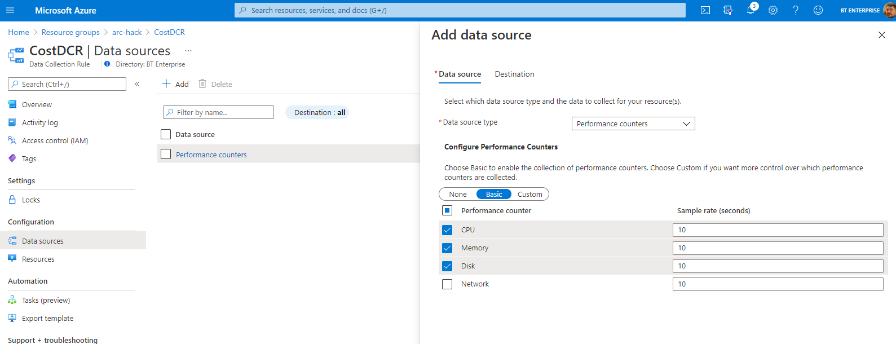
Task: Enable the Network performance counter
Action: click(x=447, y=284)
